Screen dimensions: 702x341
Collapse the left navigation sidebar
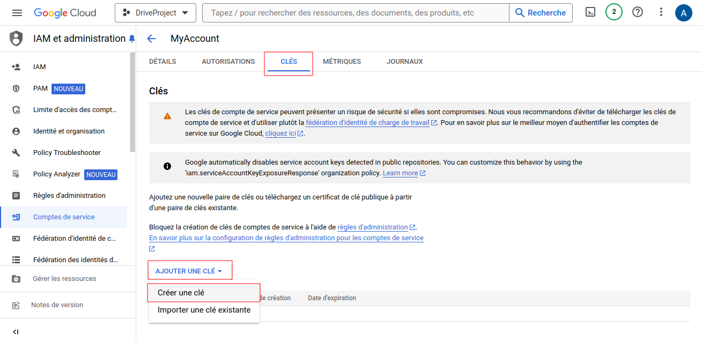(x=16, y=332)
